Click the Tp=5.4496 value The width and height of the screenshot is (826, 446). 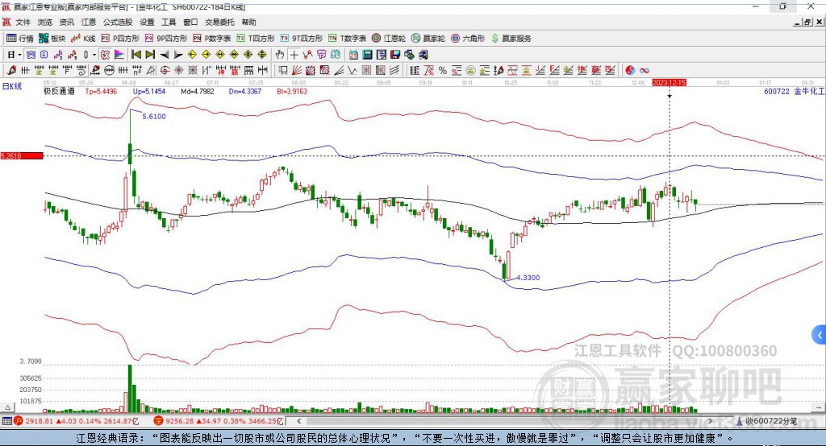[x=101, y=91]
